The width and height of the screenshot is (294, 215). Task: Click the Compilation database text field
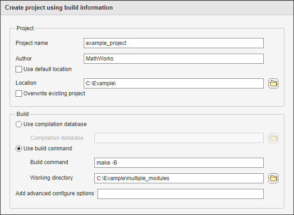[x=179, y=138]
